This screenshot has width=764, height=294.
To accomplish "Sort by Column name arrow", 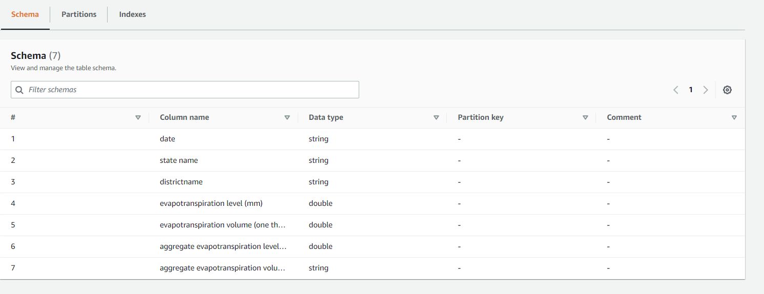I will pos(287,117).
